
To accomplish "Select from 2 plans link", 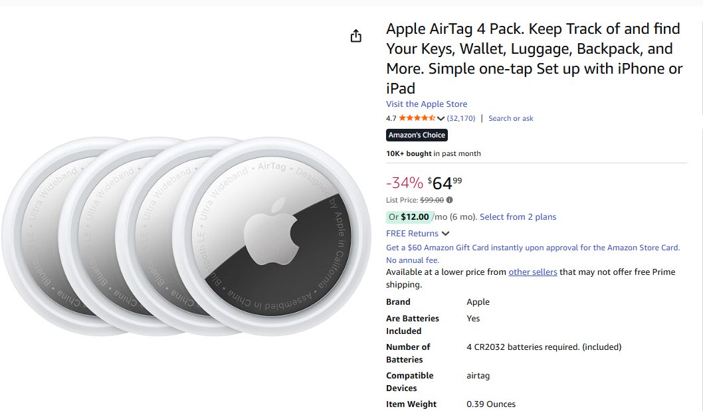I will pos(518,217).
